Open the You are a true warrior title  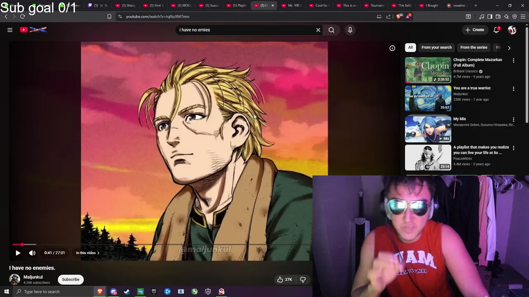pyautogui.click(x=472, y=88)
